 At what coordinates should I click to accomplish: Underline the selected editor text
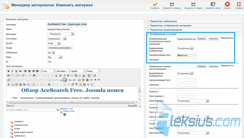click(x=16, y=71)
